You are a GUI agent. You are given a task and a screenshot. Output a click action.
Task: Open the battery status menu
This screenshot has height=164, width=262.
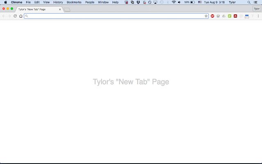tap(193, 2)
